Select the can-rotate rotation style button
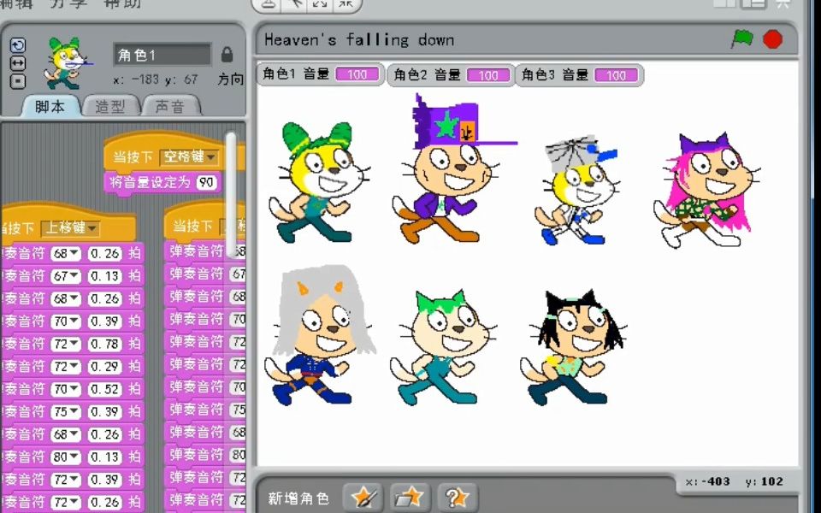 pyautogui.click(x=17, y=45)
